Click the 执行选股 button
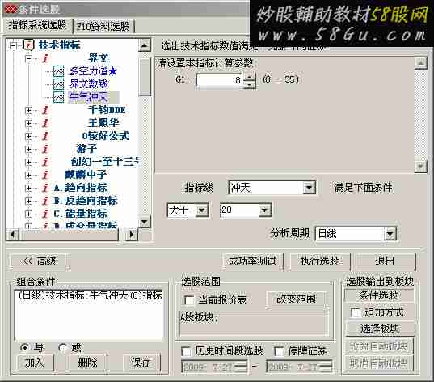This screenshot has height=382, width=434. (x=320, y=261)
